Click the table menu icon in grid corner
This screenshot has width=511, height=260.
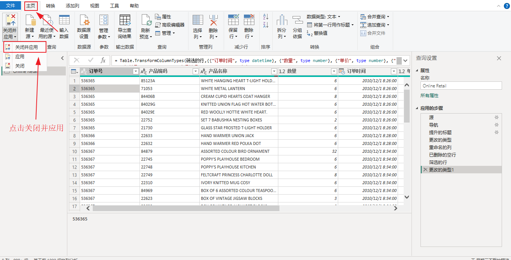click(x=74, y=71)
